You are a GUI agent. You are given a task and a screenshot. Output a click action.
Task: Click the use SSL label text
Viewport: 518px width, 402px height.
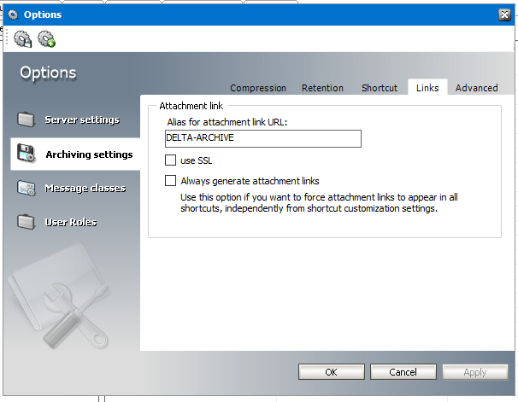pos(197,160)
